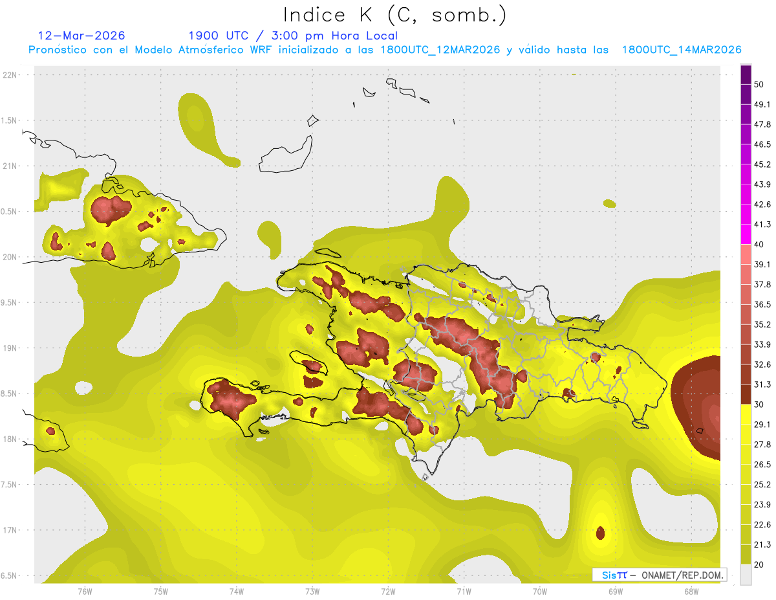The image size is (776, 600).
Task: Click the '74W' longitude label
Action: [x=237, y=590]
